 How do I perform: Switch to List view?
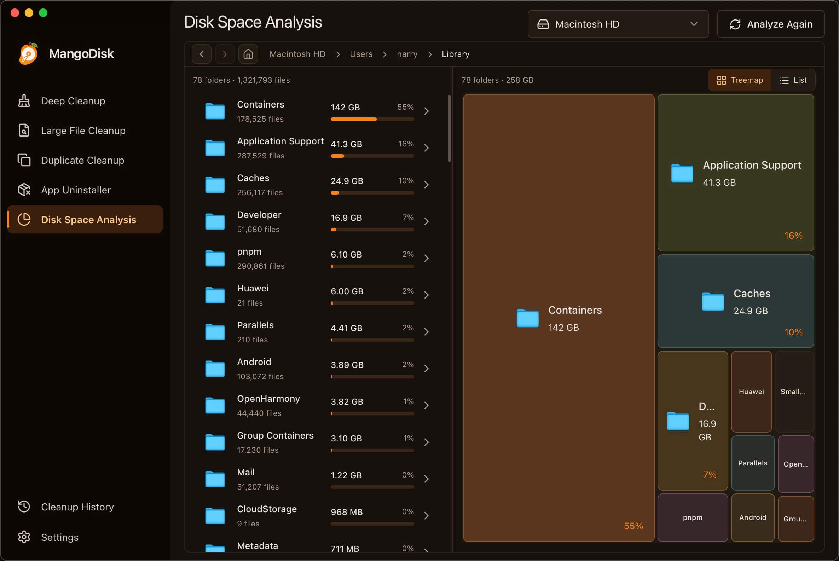click(793, 80)
